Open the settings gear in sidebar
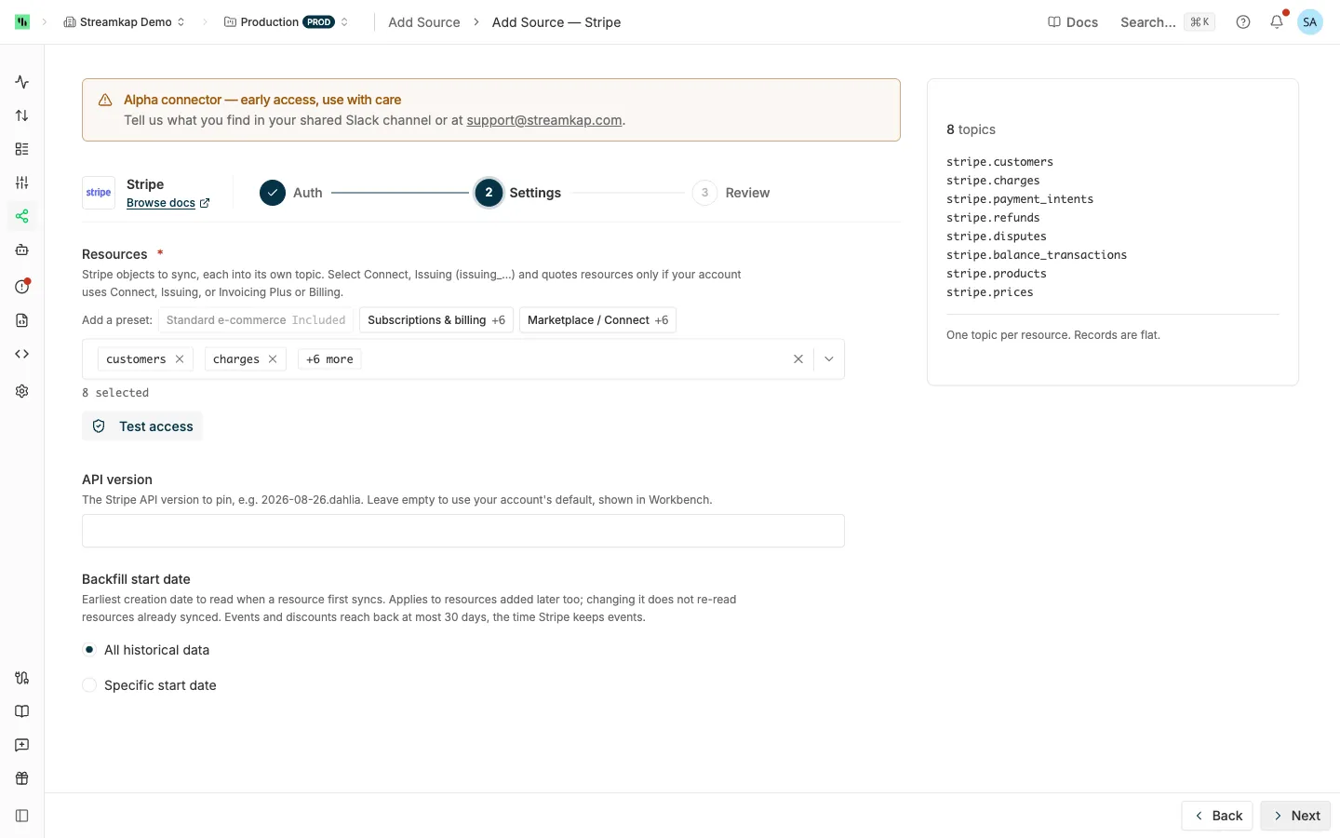This screenshot has width=1340, height=838. [22, 391]
